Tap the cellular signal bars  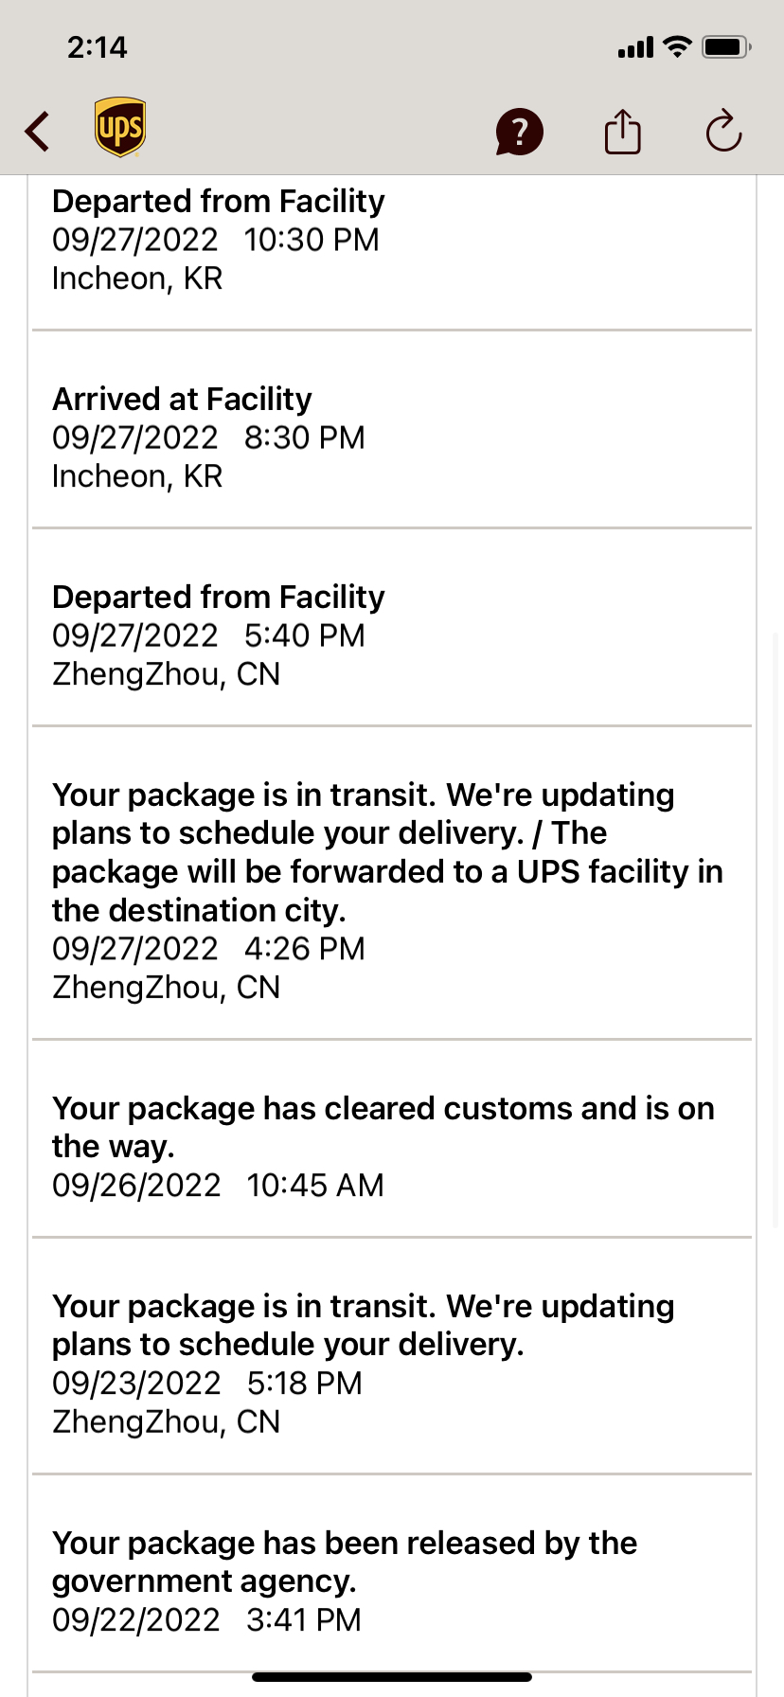(635, 47)
